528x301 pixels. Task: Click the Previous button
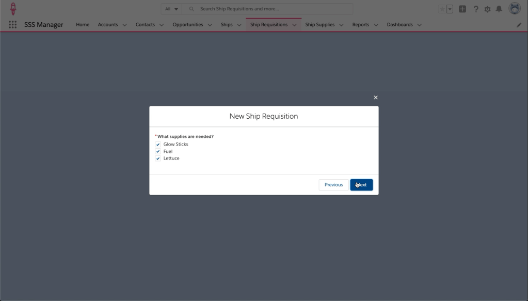[x=333, y=185]
